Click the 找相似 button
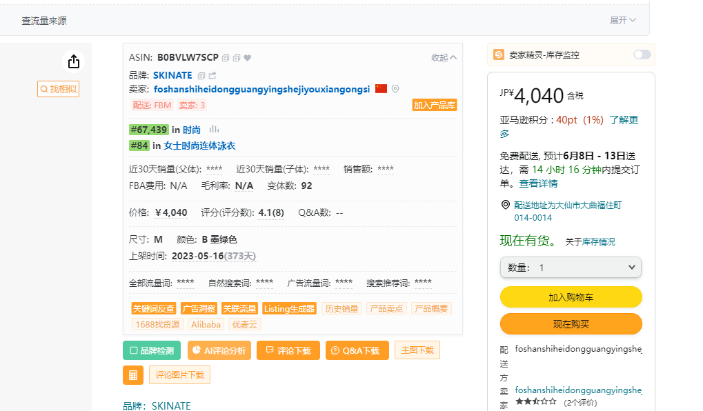Viewport: 703px width, 411px height. [x=58, y=89]
